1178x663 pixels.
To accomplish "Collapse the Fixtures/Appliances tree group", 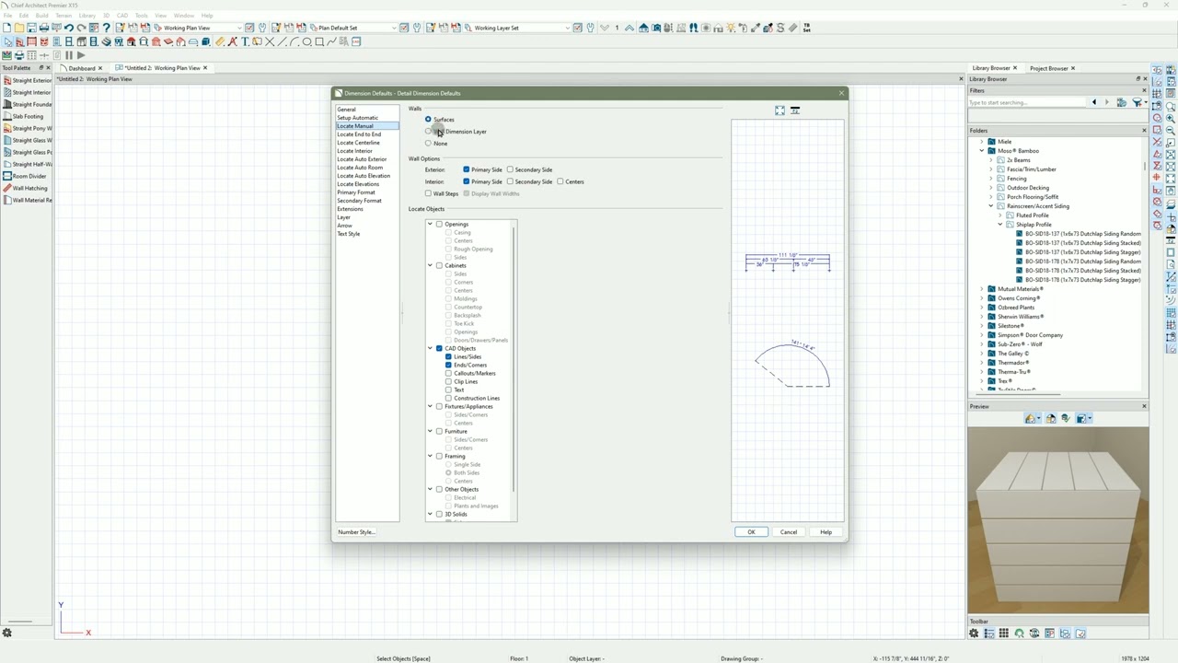I will 430,406.
